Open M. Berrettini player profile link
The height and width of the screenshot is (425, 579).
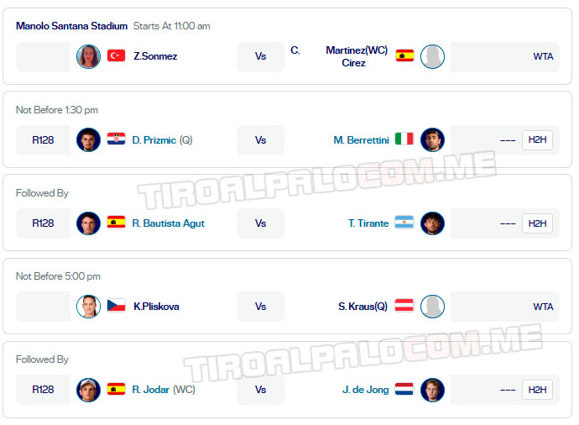361,139
